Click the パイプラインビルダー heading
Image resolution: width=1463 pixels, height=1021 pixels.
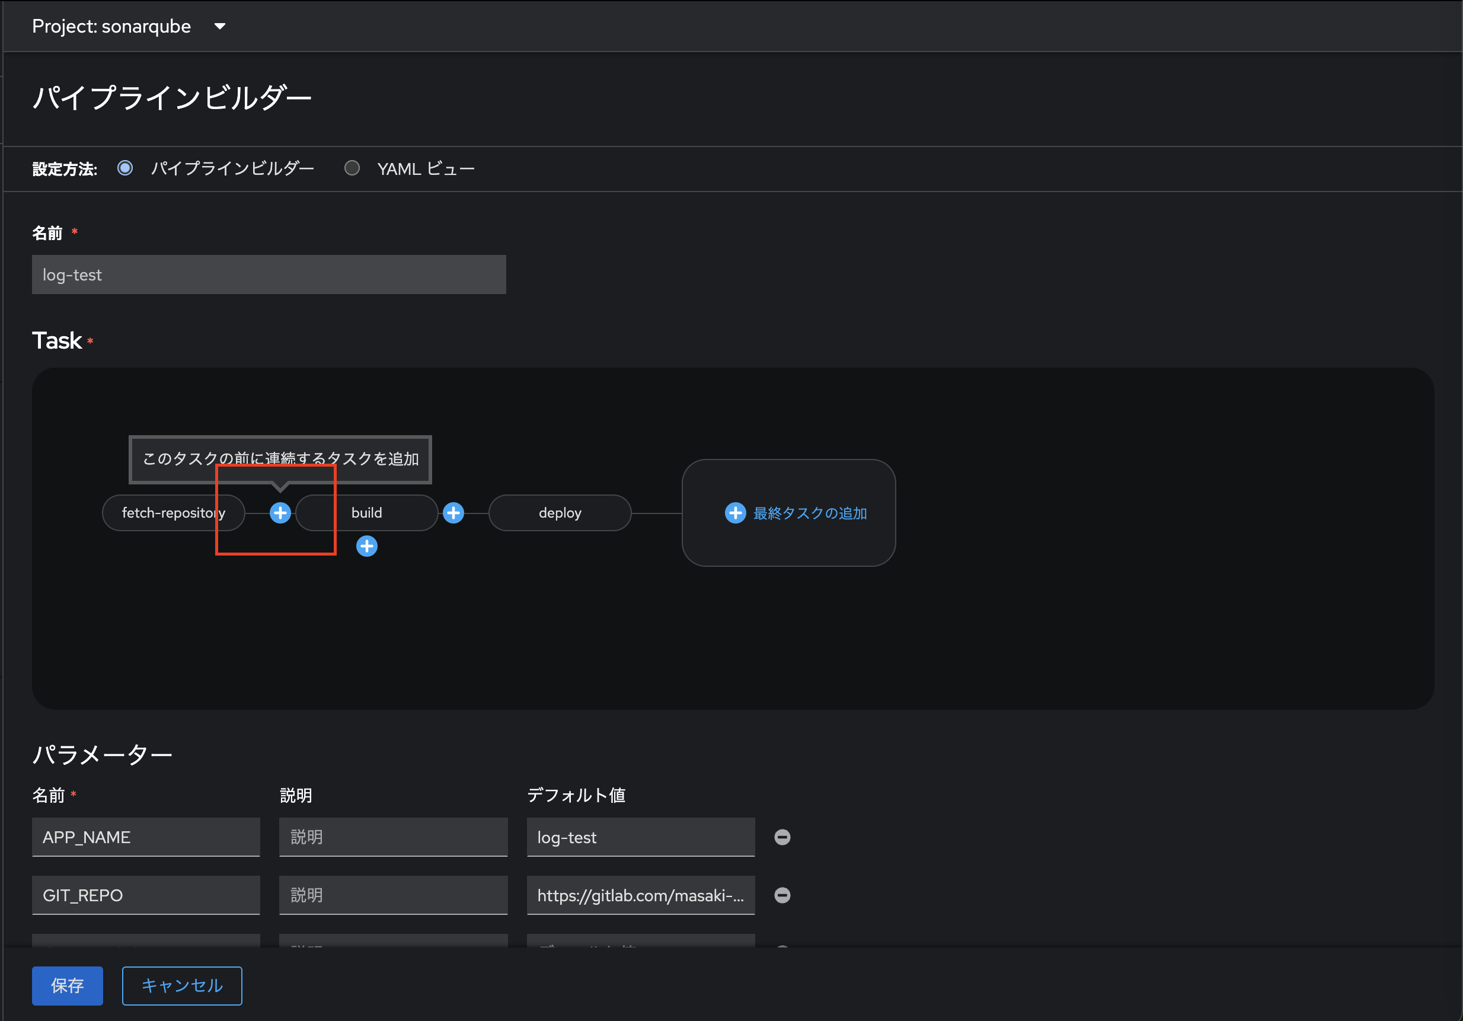[172, 97]
